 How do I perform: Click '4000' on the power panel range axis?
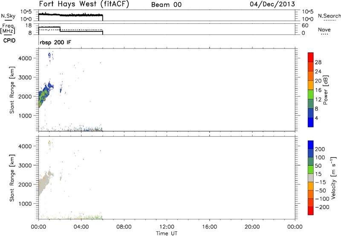25,58
